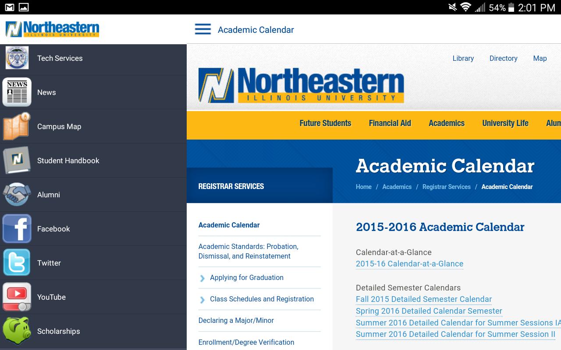561x350 pixels.
Task: Open University Life navigation tab
Action: click(505, 123)
